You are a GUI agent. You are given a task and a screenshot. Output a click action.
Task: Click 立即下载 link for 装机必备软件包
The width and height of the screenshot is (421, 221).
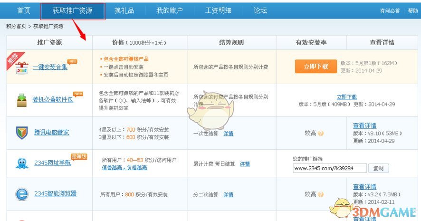tap(347, 97)
